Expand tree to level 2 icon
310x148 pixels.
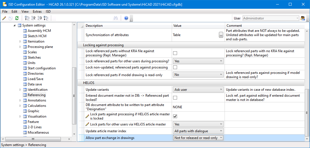[x=33, y=18]
